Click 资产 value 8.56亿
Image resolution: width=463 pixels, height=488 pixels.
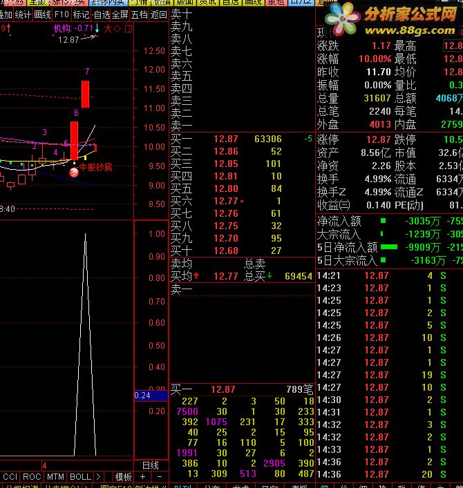[x=376, y=153]
